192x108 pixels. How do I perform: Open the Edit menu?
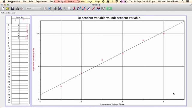pos(31,1)
